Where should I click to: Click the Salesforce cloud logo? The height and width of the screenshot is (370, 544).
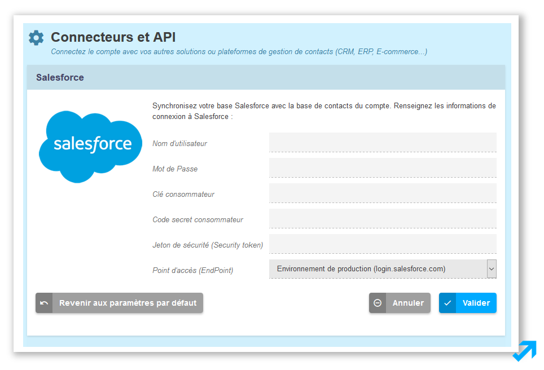coord(90,147)
